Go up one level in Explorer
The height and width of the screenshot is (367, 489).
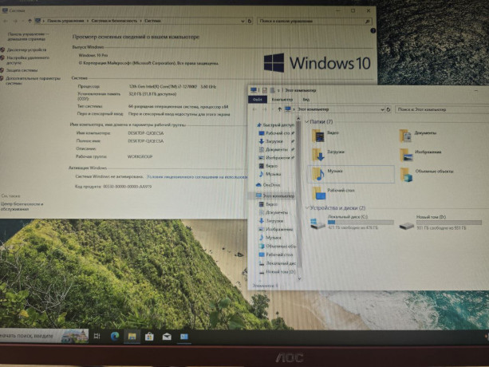[x=280, y=109]
